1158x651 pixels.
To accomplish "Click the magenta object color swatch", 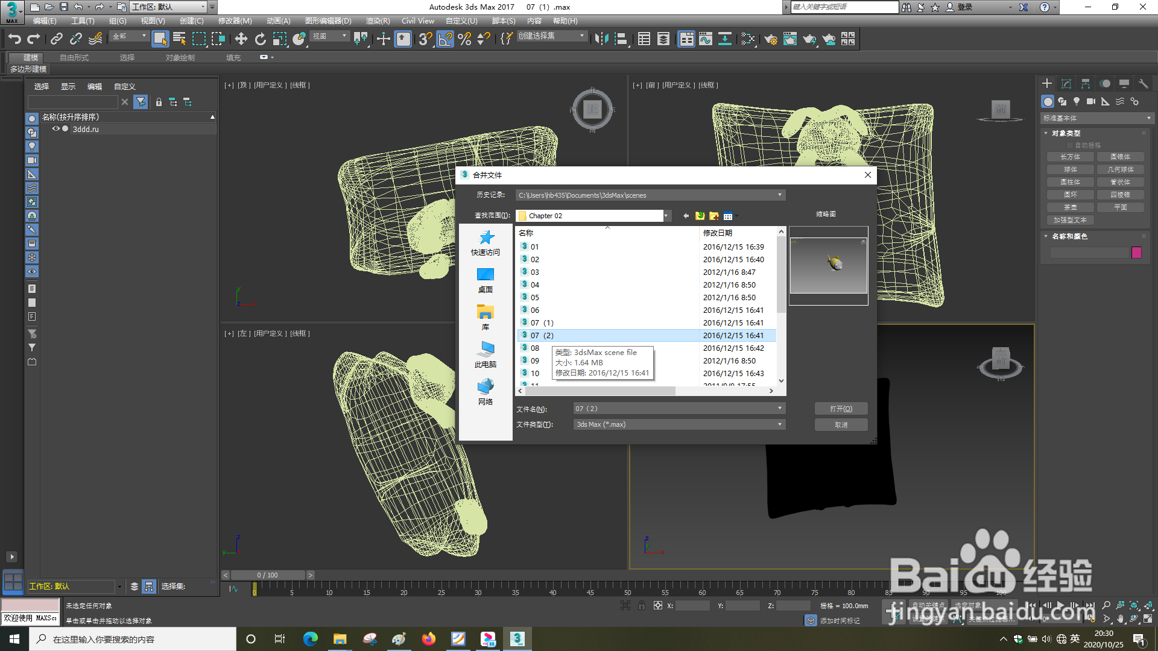I will [1136, 253].
